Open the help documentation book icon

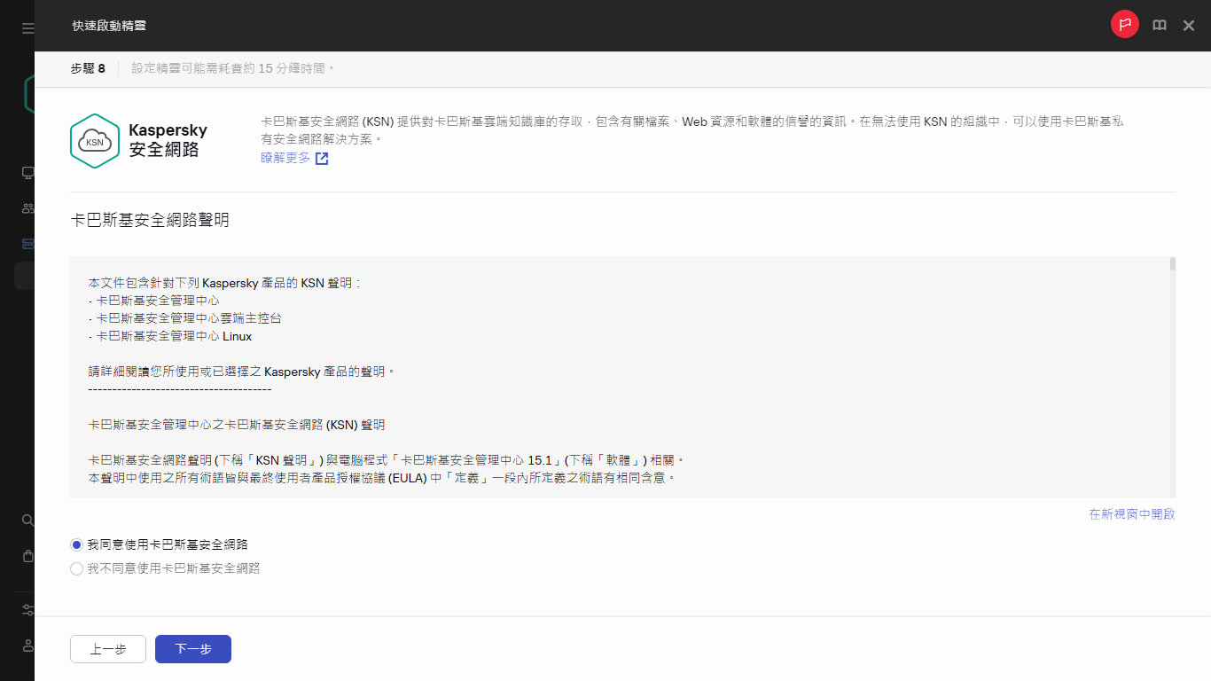[x=1160, y=25]
